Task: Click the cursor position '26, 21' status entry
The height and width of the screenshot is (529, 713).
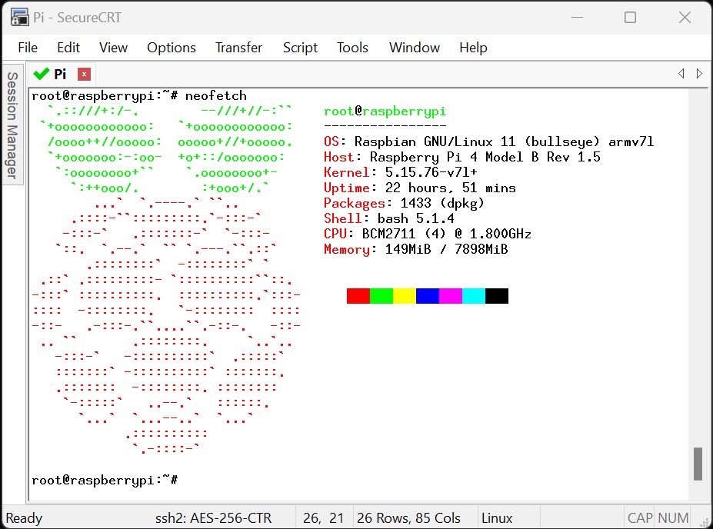Action: point(323,518)
